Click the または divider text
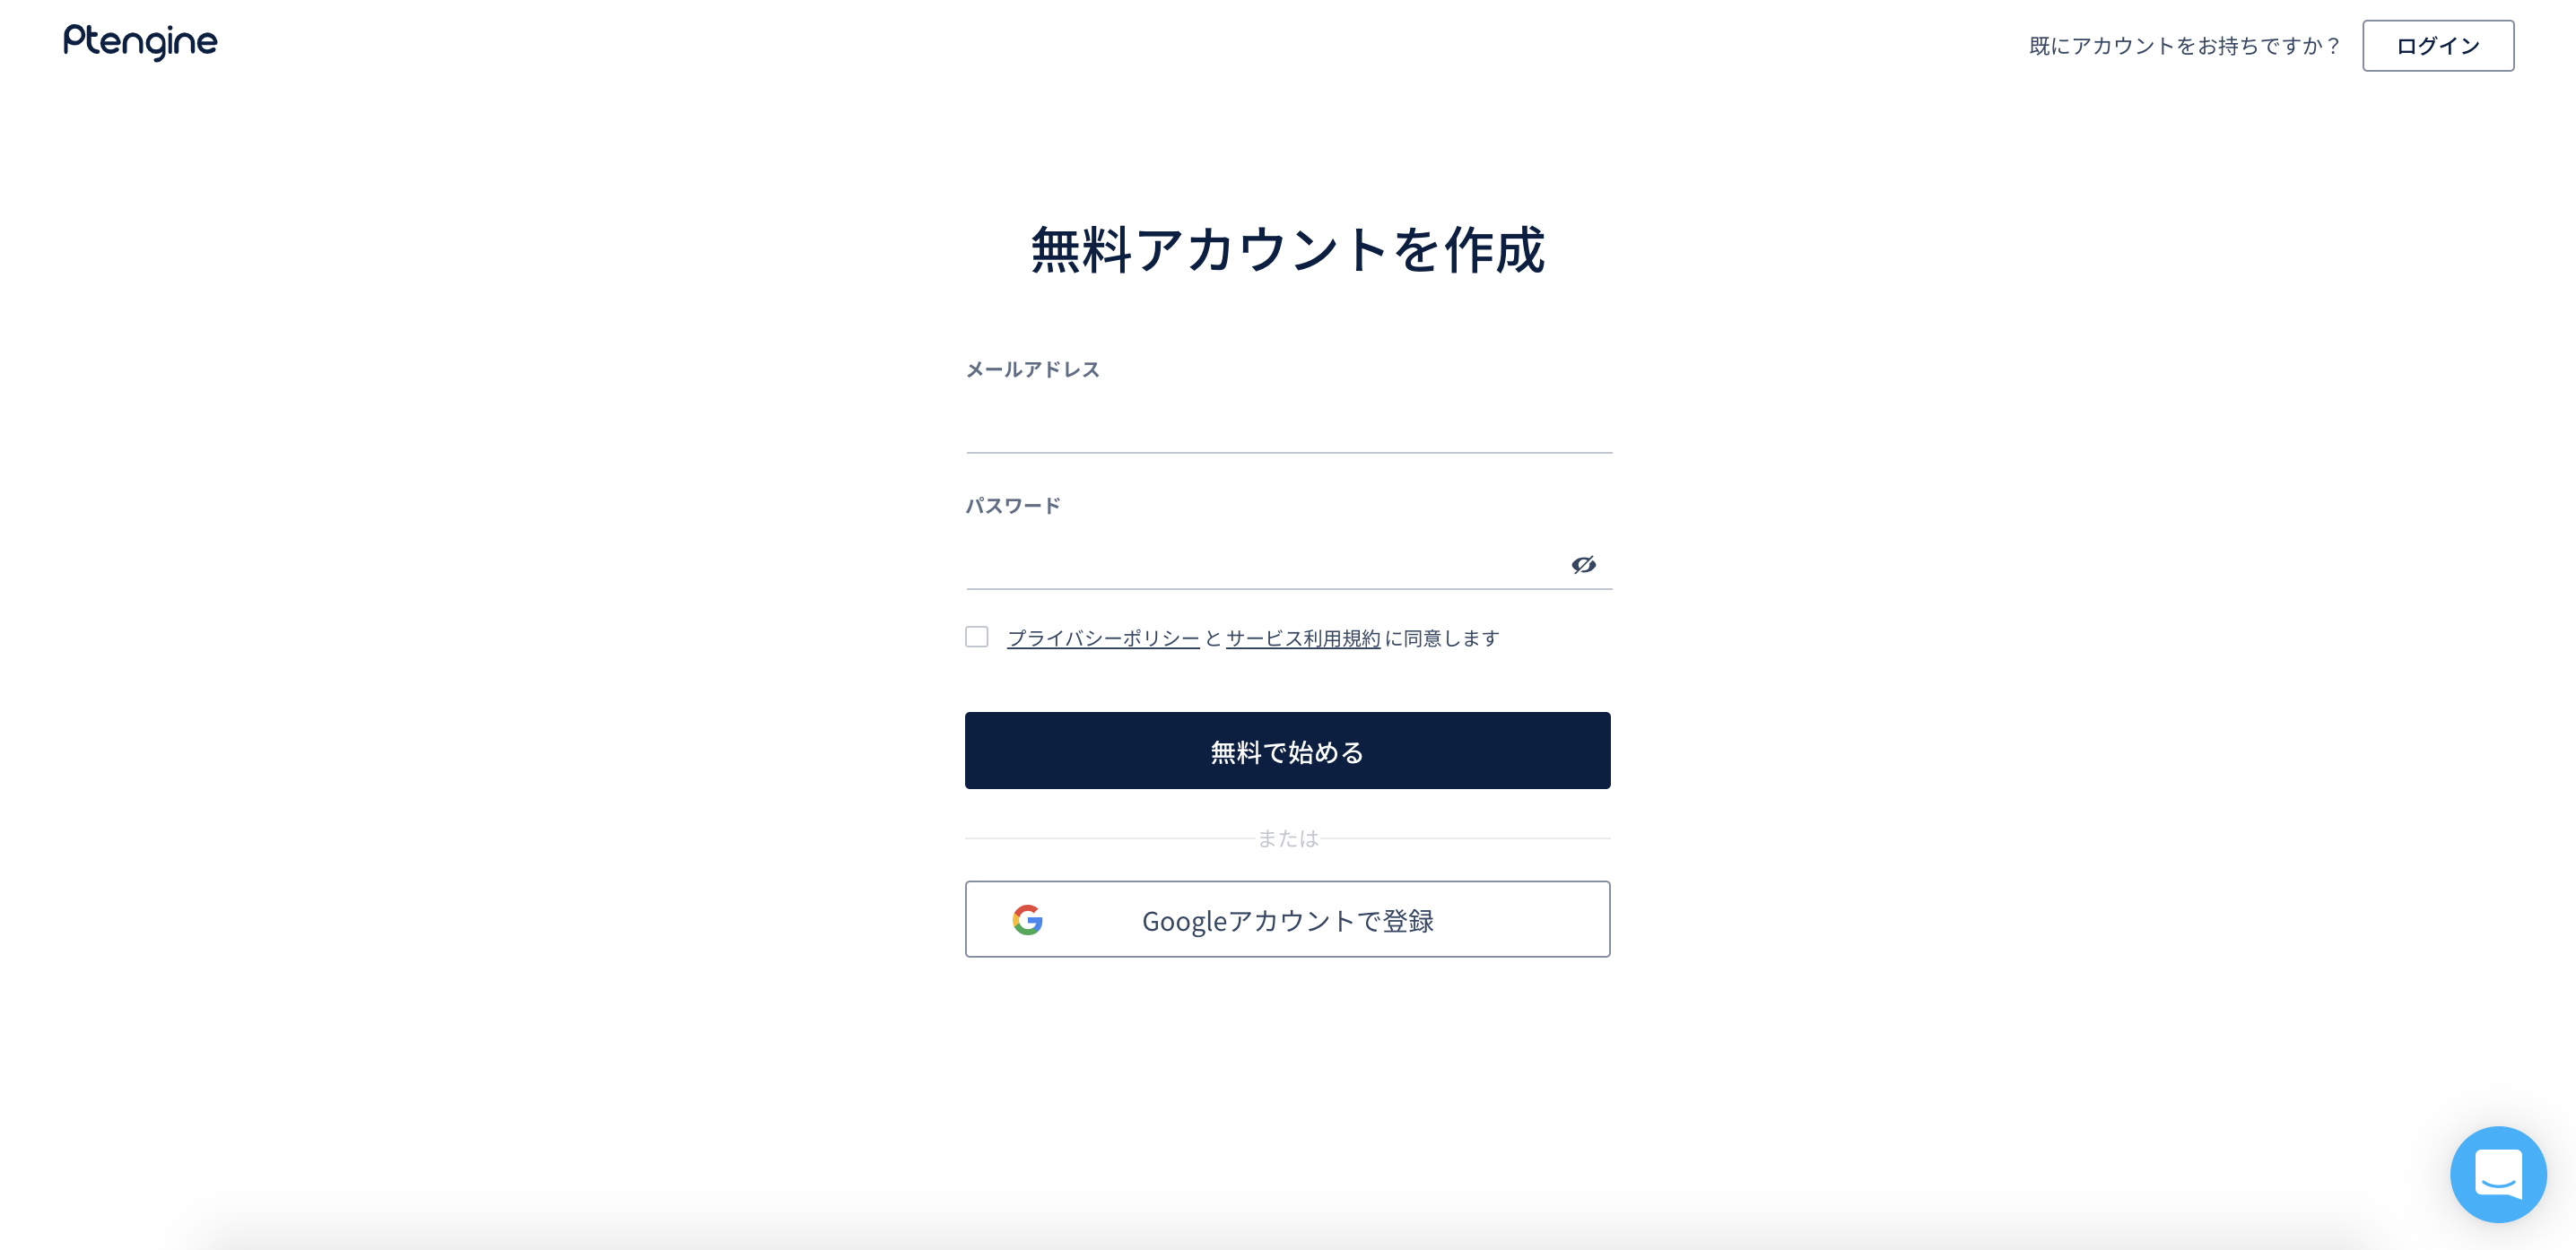The width and height of the screenshot is (2576, 1250). (1288, 838)
